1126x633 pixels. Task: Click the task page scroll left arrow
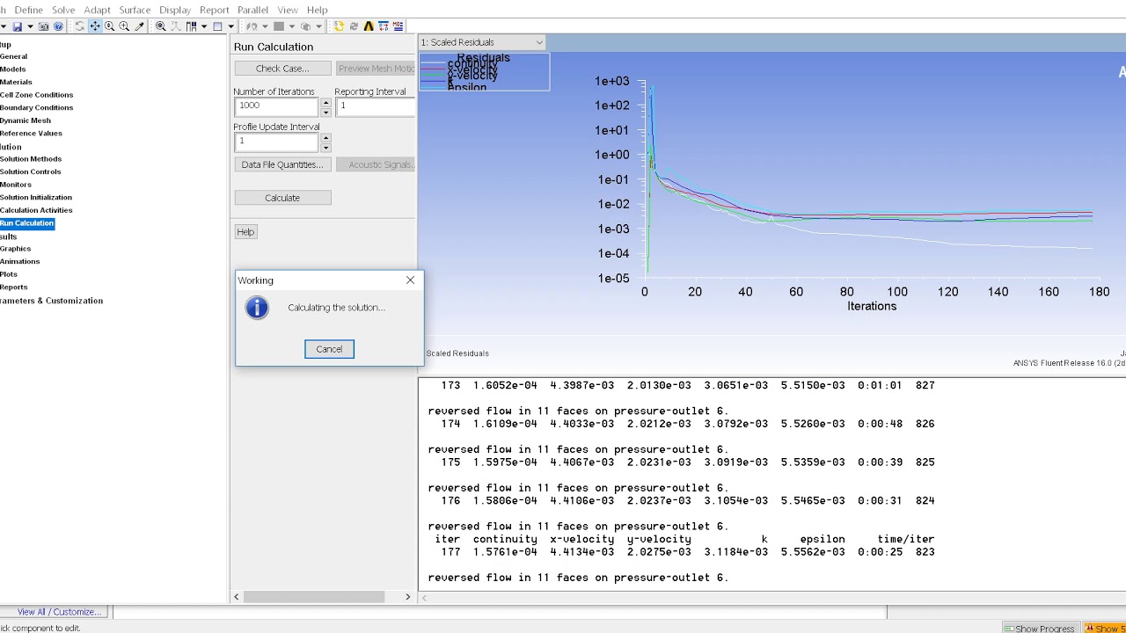pos(236,597)
